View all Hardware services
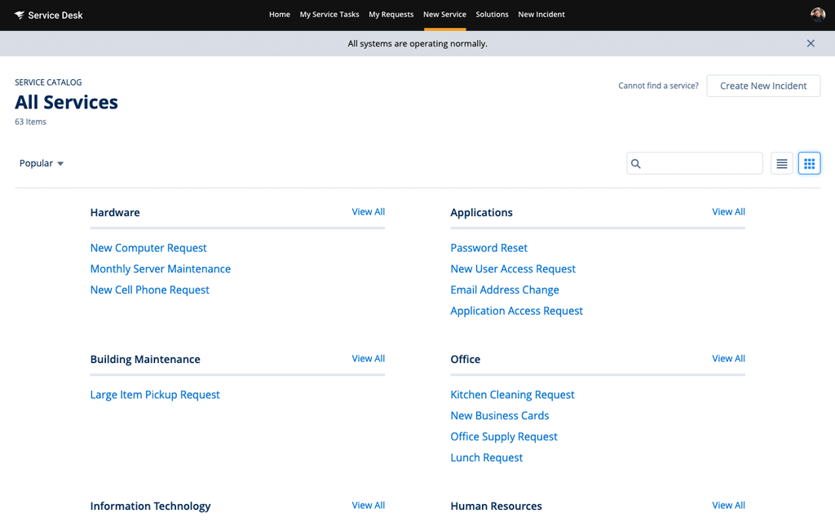The image size is (835, 522). 368,211
